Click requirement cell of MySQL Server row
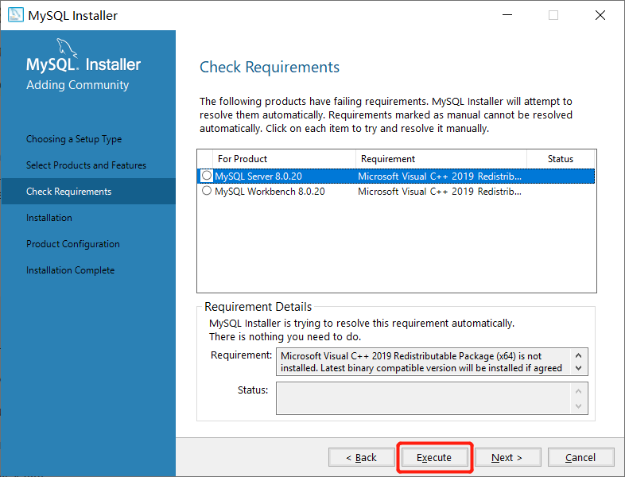 440,176
